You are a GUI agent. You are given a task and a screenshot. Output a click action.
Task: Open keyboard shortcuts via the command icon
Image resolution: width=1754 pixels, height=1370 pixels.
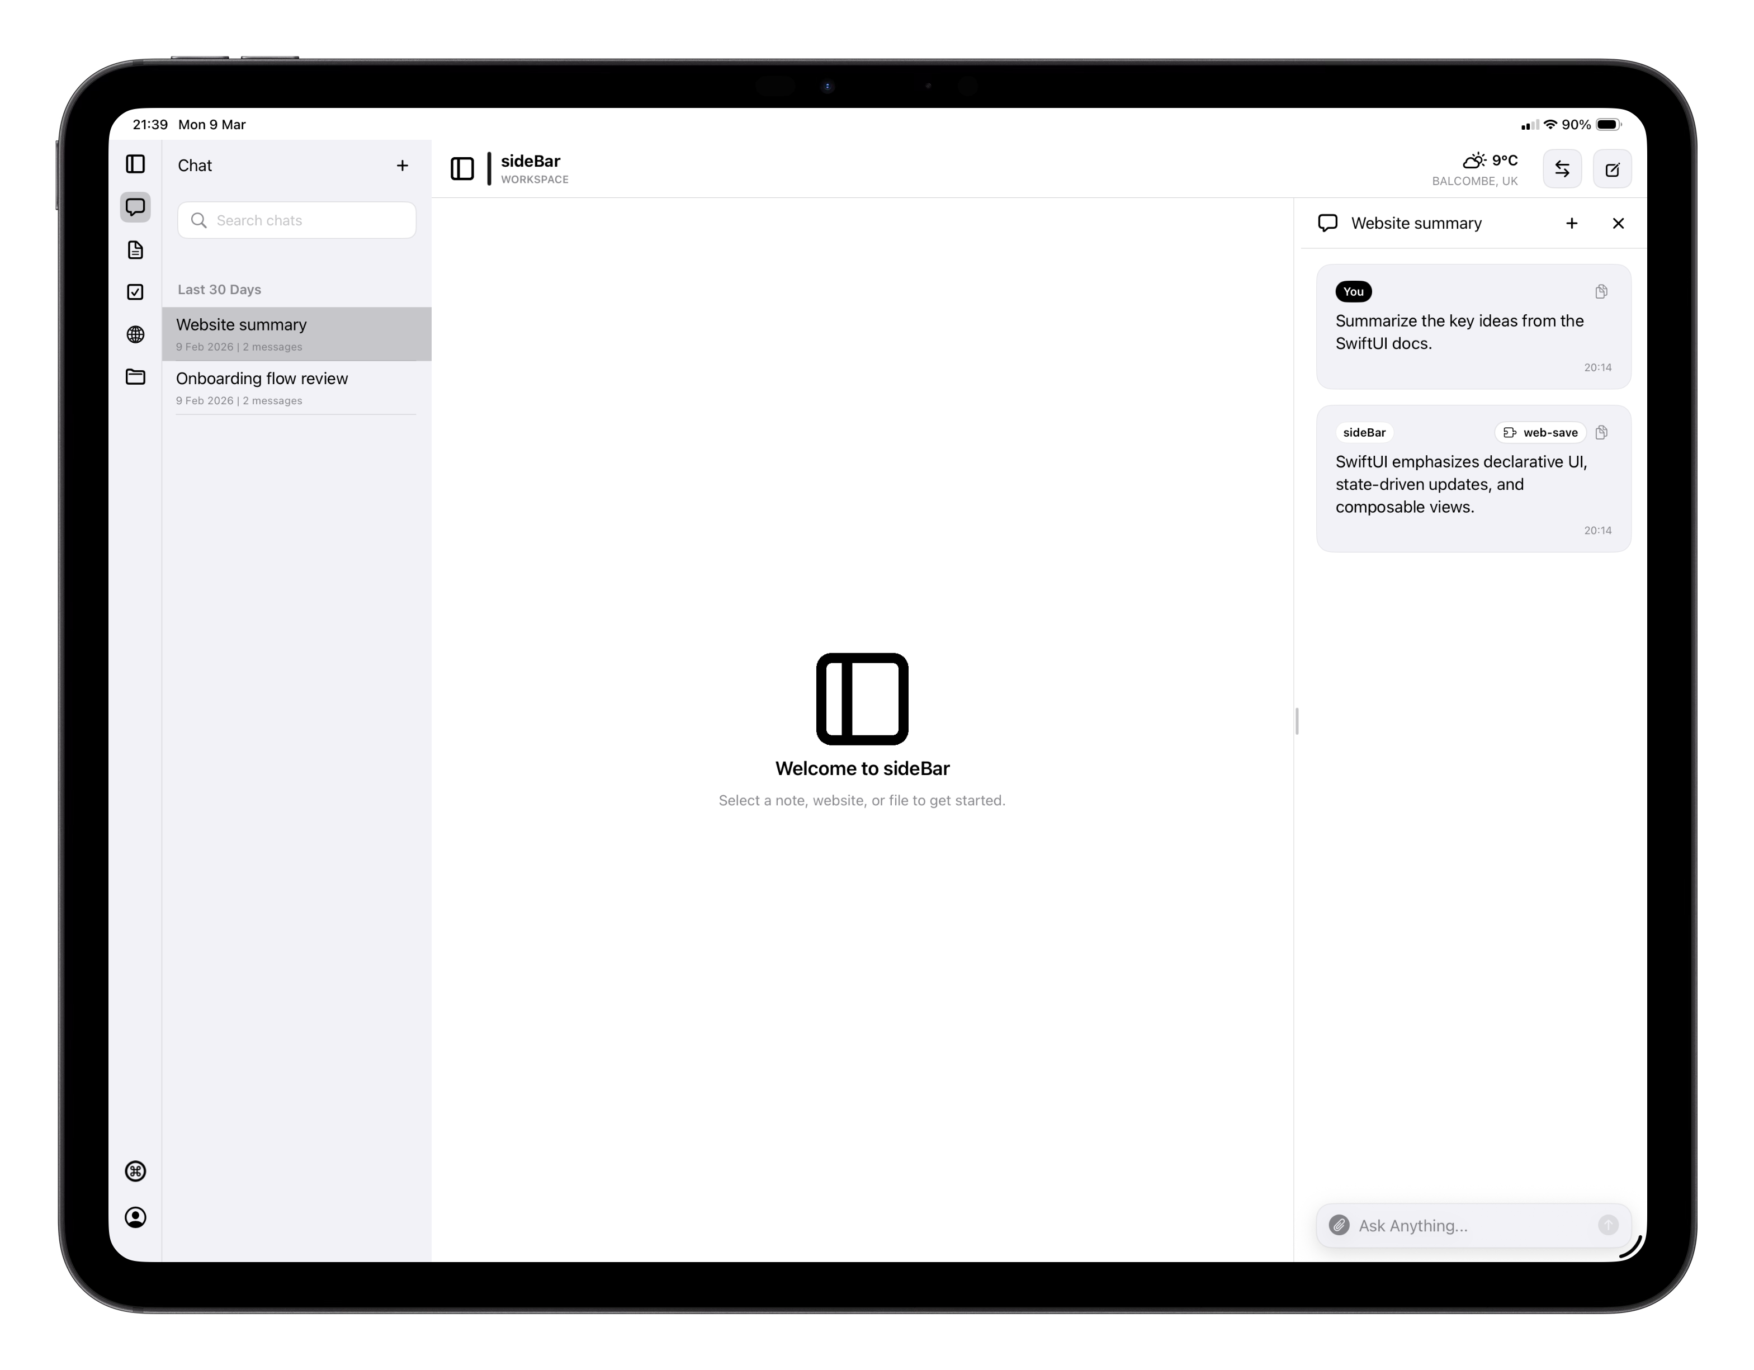pyautogui.click(x=136, y=1171)
